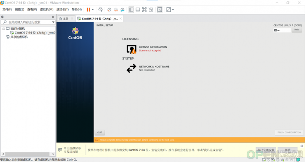305x162 pixels.
Task: Close the 主页 tab
Action: (x=72, y=19)
